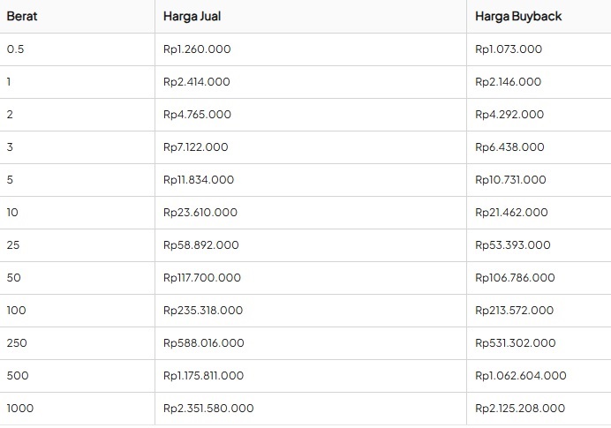Select sell price Rp588.016.000
The image size is (611, 428).
tap(204, 343)
